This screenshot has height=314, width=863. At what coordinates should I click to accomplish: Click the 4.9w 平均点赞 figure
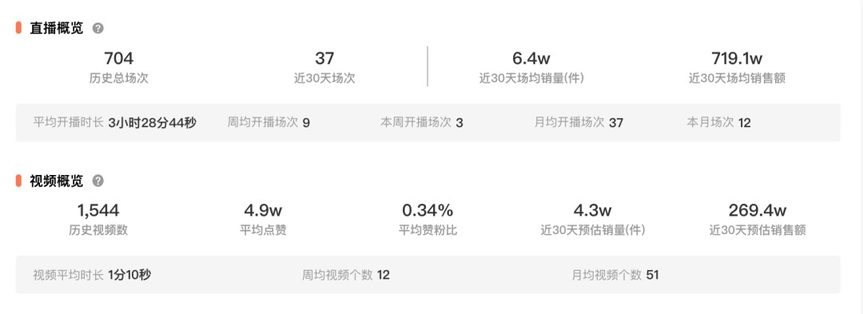coord(263,219)
